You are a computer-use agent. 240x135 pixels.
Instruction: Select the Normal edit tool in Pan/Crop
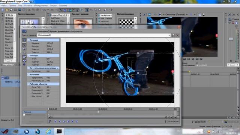pyautogui.click(x=24, y=45)
